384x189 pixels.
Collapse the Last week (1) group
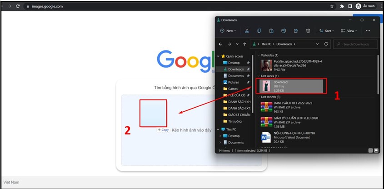click(259, 76)
